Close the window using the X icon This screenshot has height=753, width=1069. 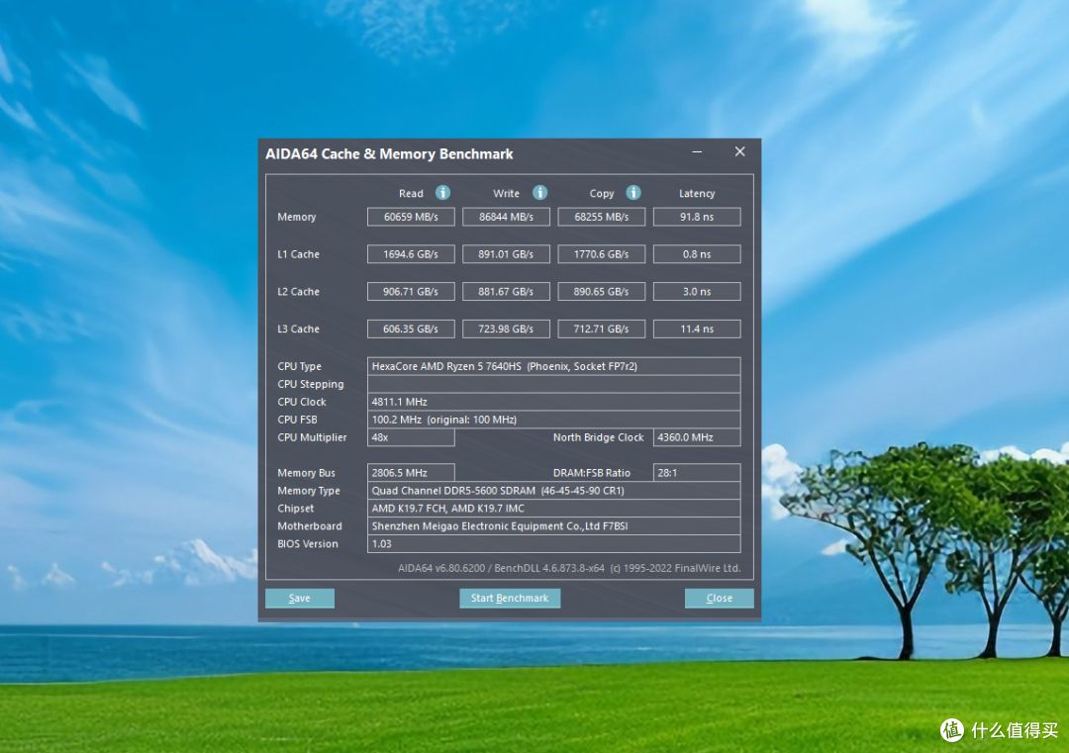pos(739,152)
